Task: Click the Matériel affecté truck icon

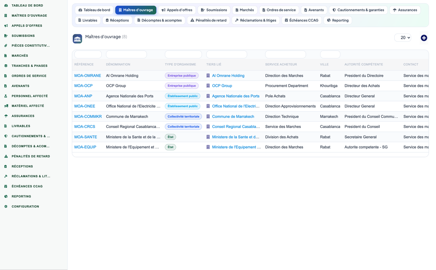Action: pos(6,106)
